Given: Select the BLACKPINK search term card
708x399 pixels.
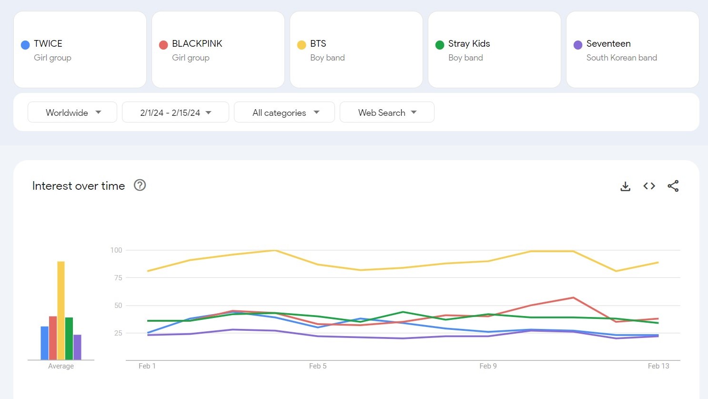Looking at the screenshot, I should [218, 50].
